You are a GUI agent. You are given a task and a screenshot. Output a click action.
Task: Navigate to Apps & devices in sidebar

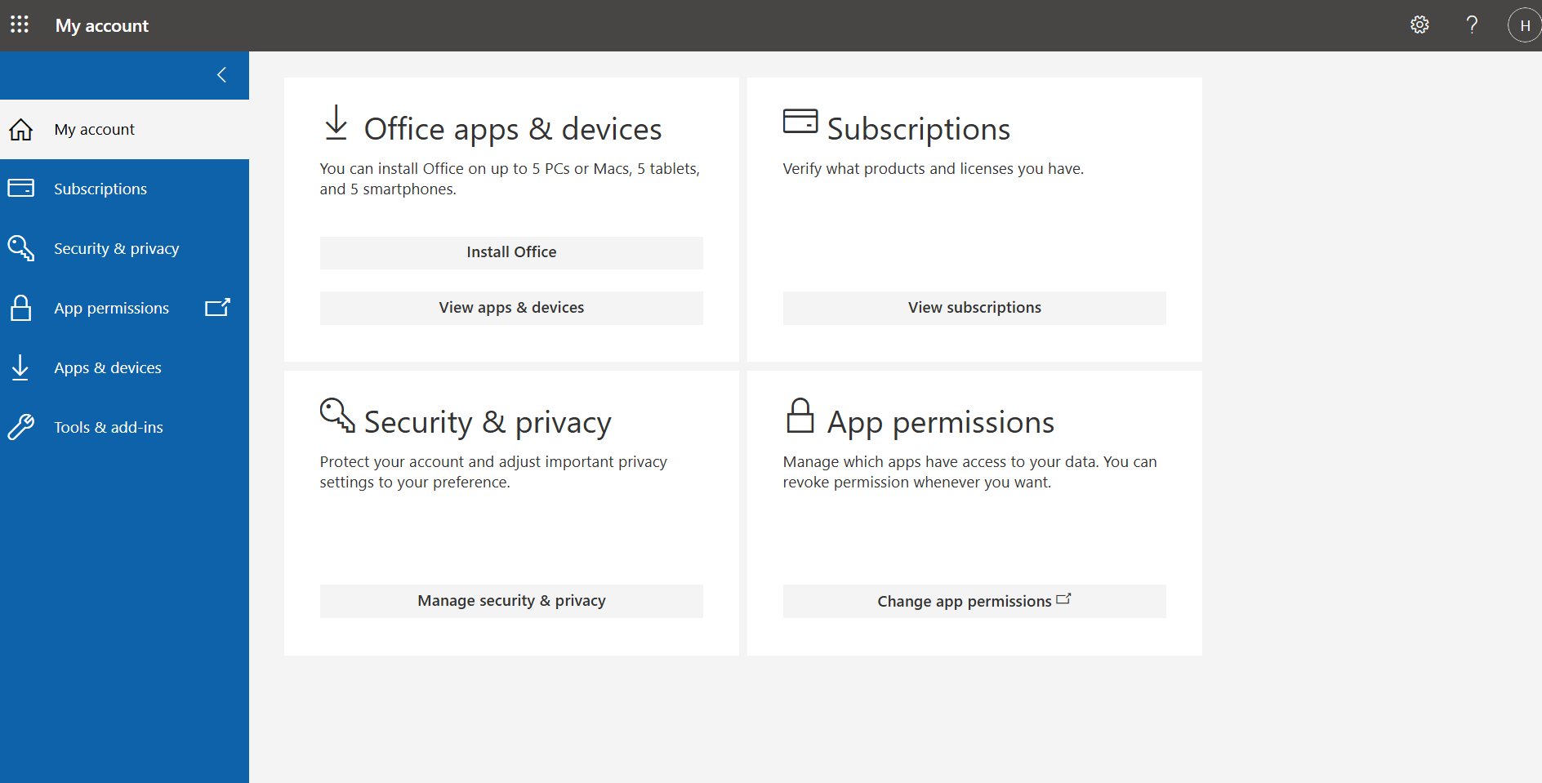coord(124,367)
